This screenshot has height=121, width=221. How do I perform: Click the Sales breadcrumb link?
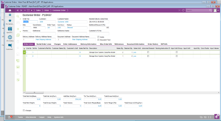tap(38, 10)
